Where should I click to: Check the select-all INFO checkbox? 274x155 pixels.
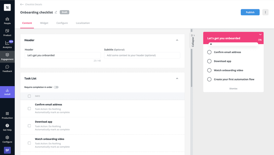coord(29,96)
